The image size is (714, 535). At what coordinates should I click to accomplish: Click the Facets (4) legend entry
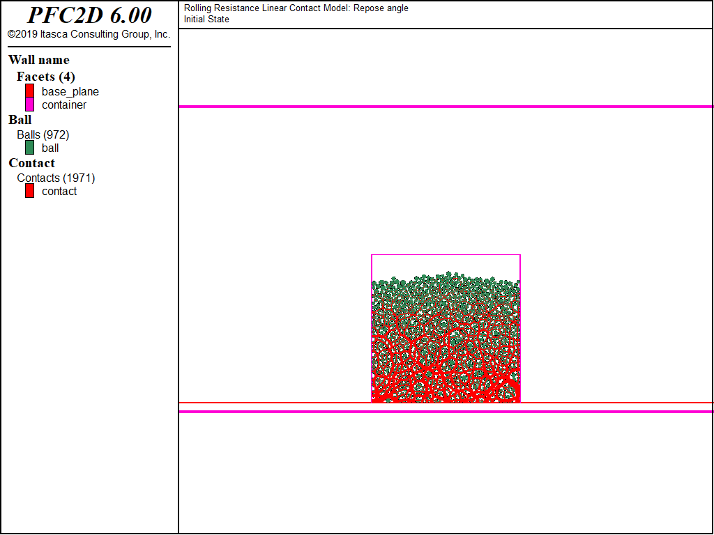point(46,77)
